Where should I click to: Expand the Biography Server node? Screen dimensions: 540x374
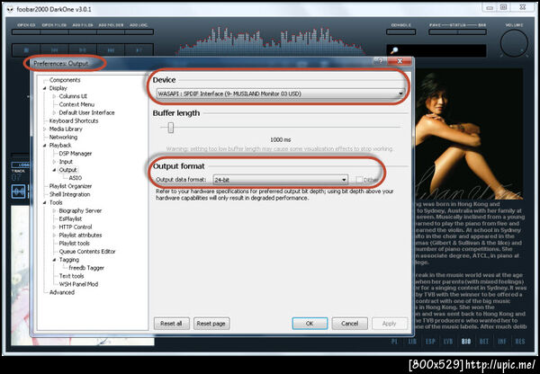click(x=54, y=210)
